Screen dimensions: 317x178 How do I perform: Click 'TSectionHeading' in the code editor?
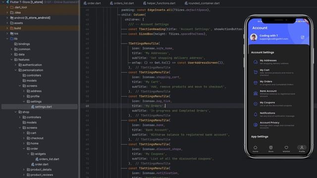tap(152, 29)
